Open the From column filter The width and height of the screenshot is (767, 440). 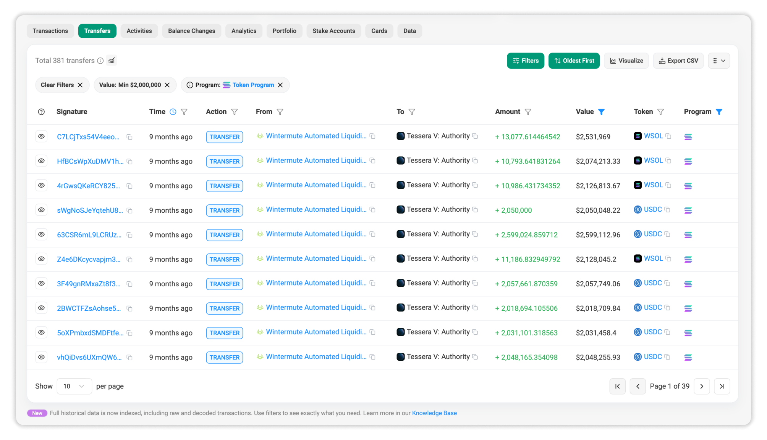(x=280, y=112)
